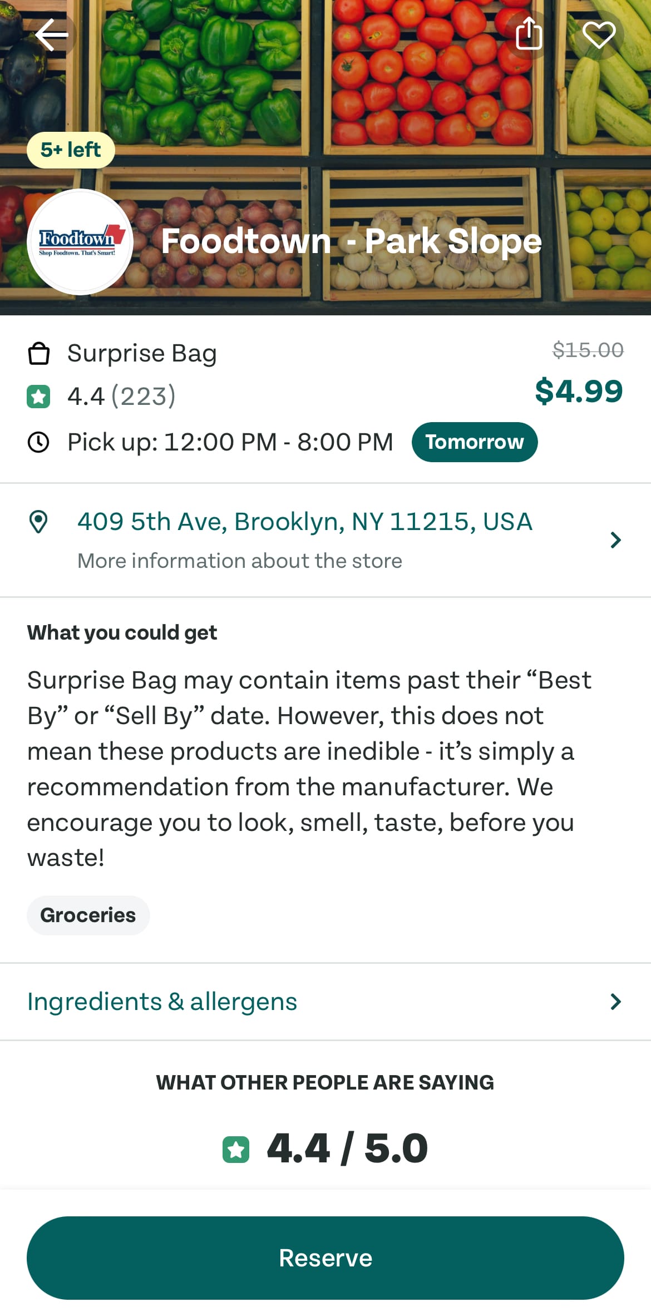Tap the location pin icon
The width and height of the screenshot is (651, 1312).
coord(38,522)
